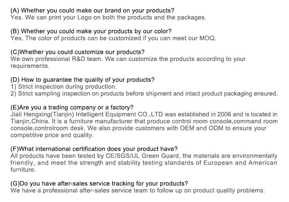Viewport: 289px width, 202px height.
Task: Select question (C) about customizing products
Action: click(x=77, y=52)
